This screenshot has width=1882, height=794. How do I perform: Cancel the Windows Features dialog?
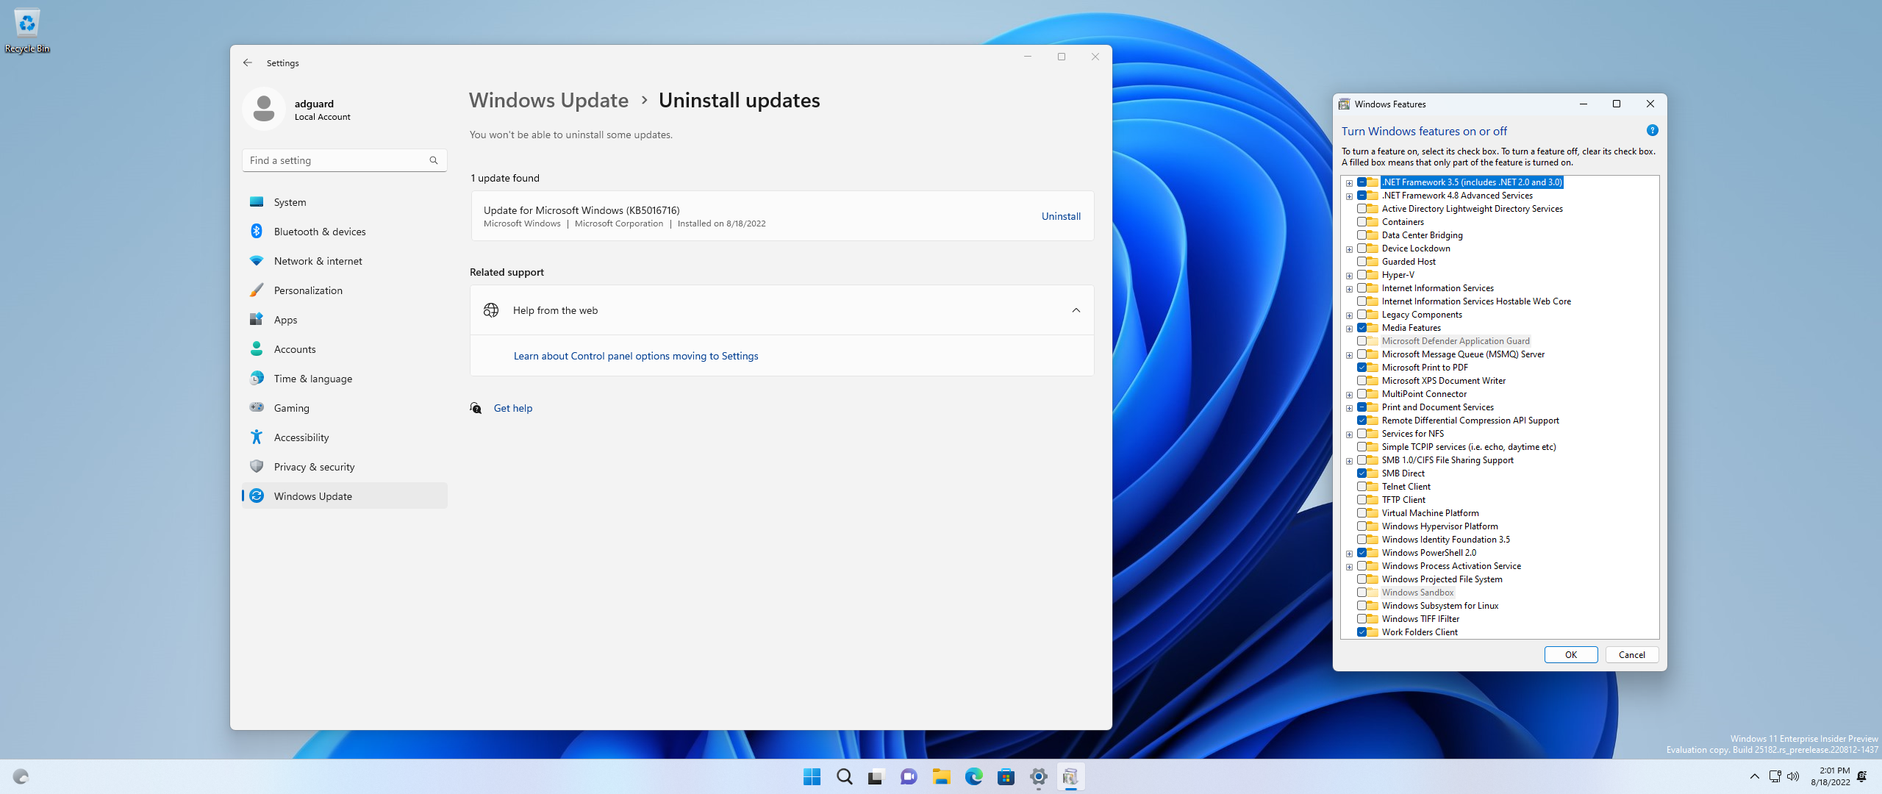1631,655
